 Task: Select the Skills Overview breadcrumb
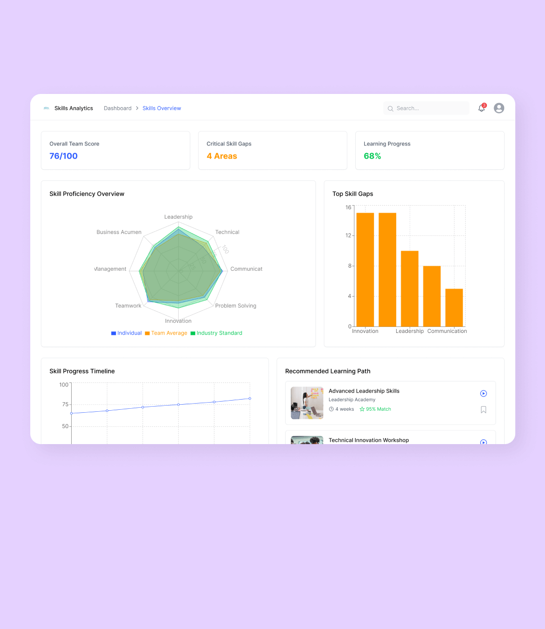(161, 108)
